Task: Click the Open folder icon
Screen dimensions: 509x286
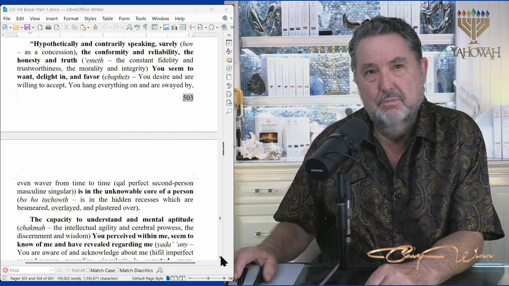Action: (16, 27)
